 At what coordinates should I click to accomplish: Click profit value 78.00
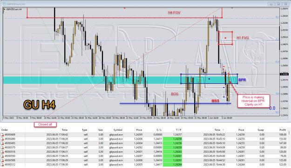coord(284,156)
